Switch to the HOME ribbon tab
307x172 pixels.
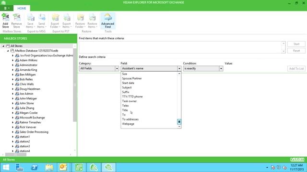tap(22, 8)
